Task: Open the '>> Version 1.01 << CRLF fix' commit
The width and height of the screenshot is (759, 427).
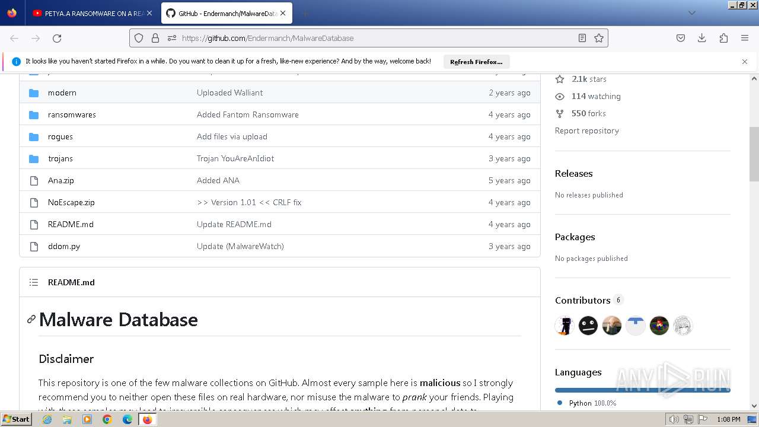Action: (249, 202)
